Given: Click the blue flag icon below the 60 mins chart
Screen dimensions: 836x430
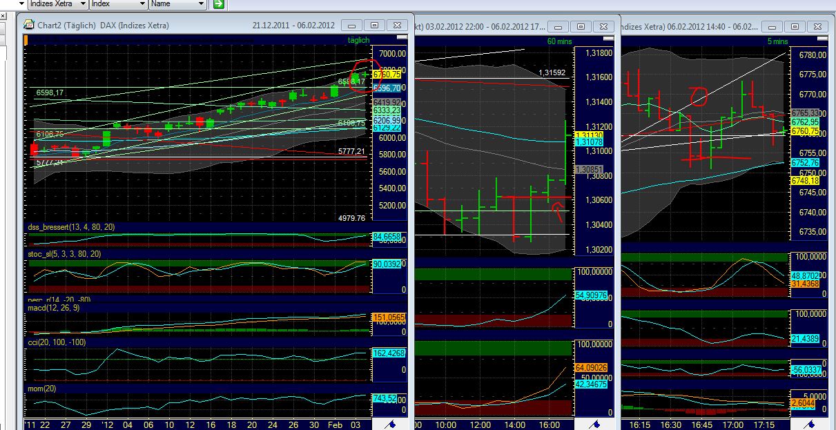Looking at the screenshot, I should (596, 424).
